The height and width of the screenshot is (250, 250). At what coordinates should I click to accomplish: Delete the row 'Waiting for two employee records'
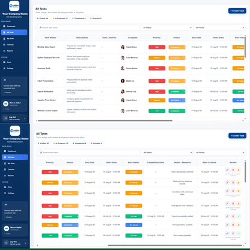click(x=233, y=183)
